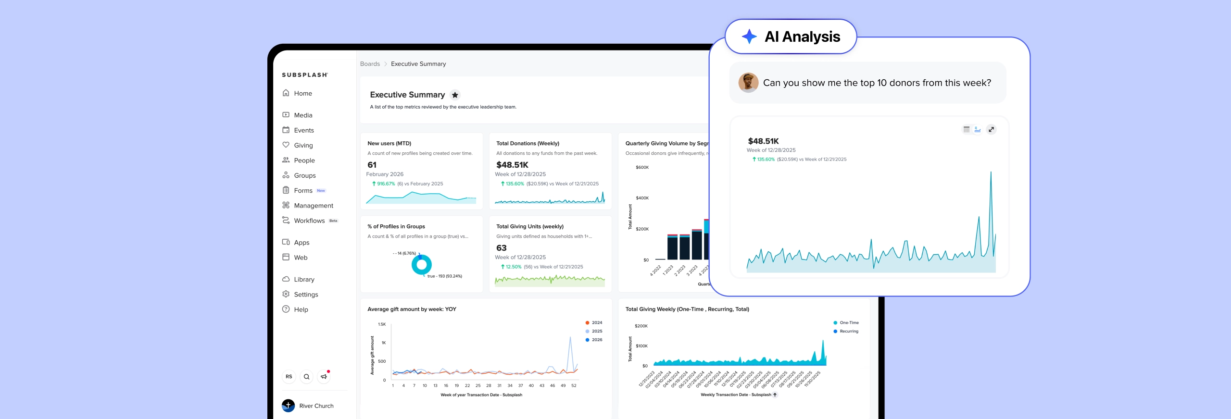The height and width of the screenshot is (419, 1231).
Task: Click the profiles in groups donut chart
Action: pyautogui.click(x=422, y=264)
